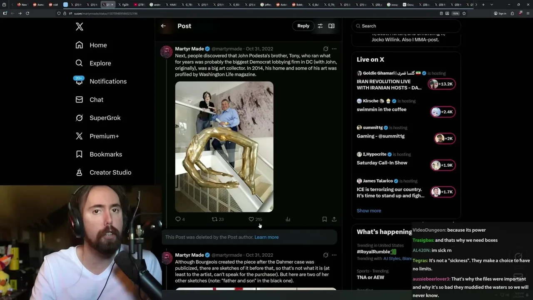This screenshot has width=533, height=300.
Task: Focus the Search input field
Action: click(x=406, y=26)
